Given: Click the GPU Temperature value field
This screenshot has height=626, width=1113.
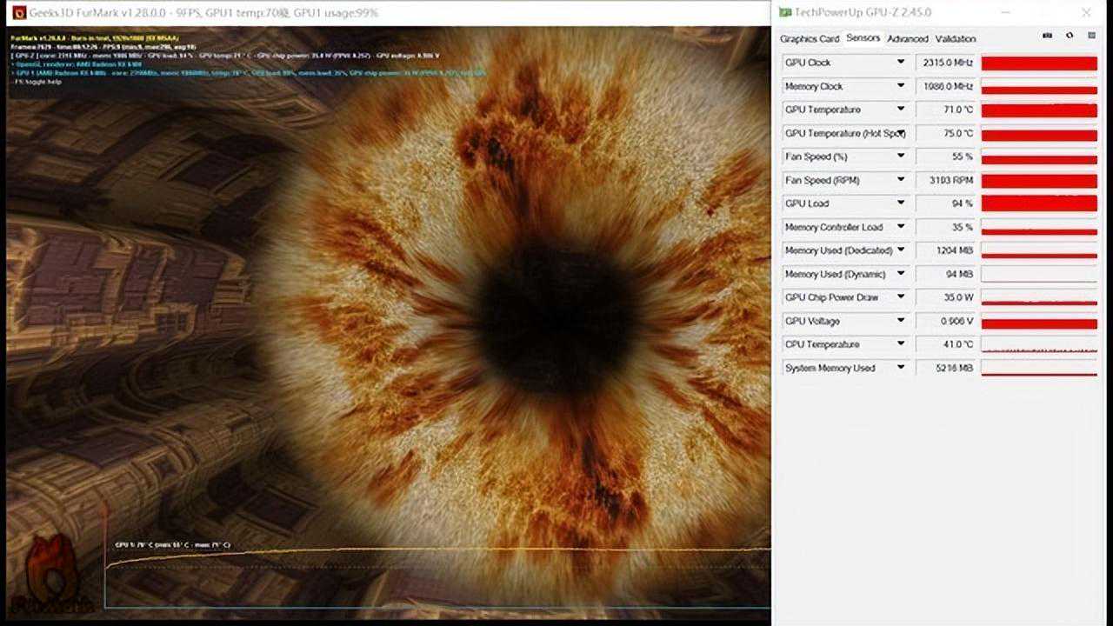Looking at the screenshot, I should pyautogui.click(x=946, y=110).
